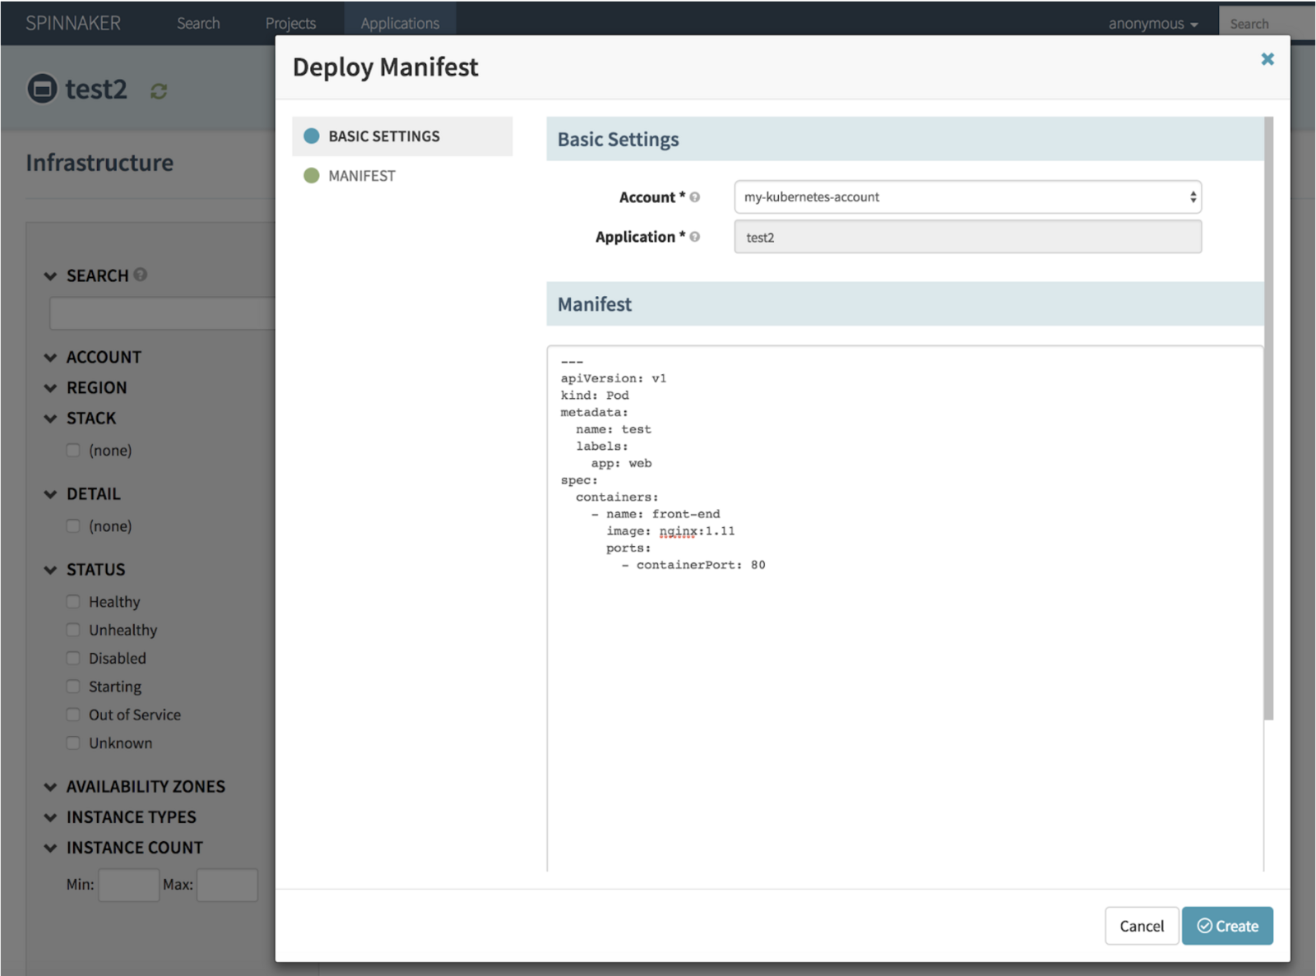
Task: Click the 'containerPort: 80' manifest line
Action: [x=693, y=565]
